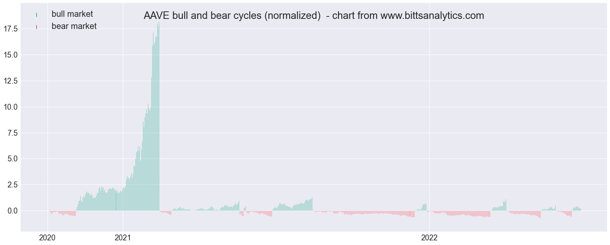Select the 'bull market' legend label
Image resolution: width=610 pixels, height=245 pixels.
coord(72,14)
